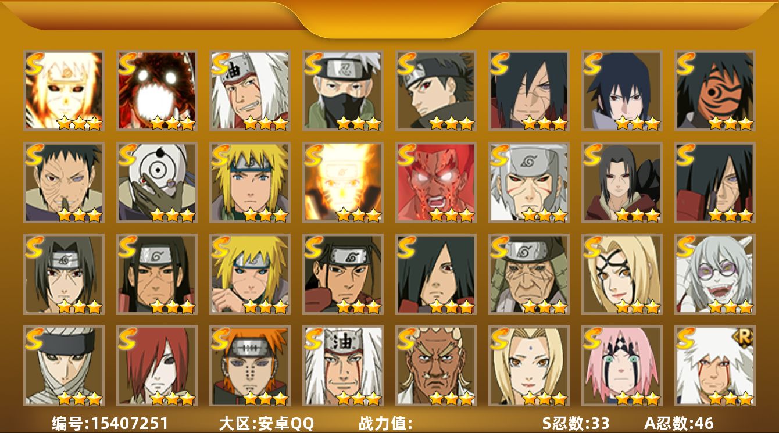Image resolution: width=779 pixels, height=433 pixels.
Task: Click the orange-haired Pain portrait with piercings
Action: pos(250,366)
